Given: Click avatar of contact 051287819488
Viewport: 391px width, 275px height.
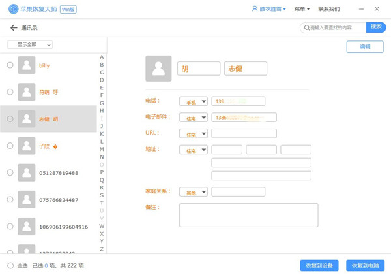Looking at the screenshot, I should pyautogui.click(x=27, y=173).
